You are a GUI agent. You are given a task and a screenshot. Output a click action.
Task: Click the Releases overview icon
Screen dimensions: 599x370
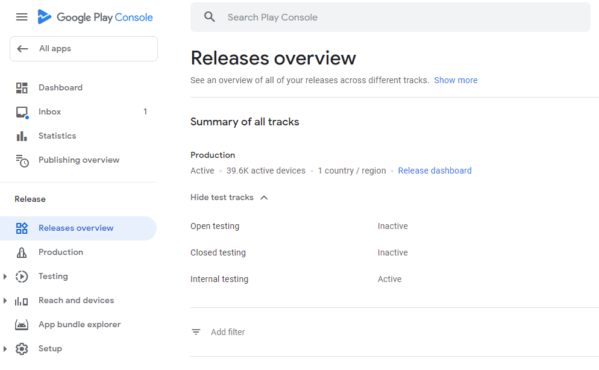coord(22,228)
